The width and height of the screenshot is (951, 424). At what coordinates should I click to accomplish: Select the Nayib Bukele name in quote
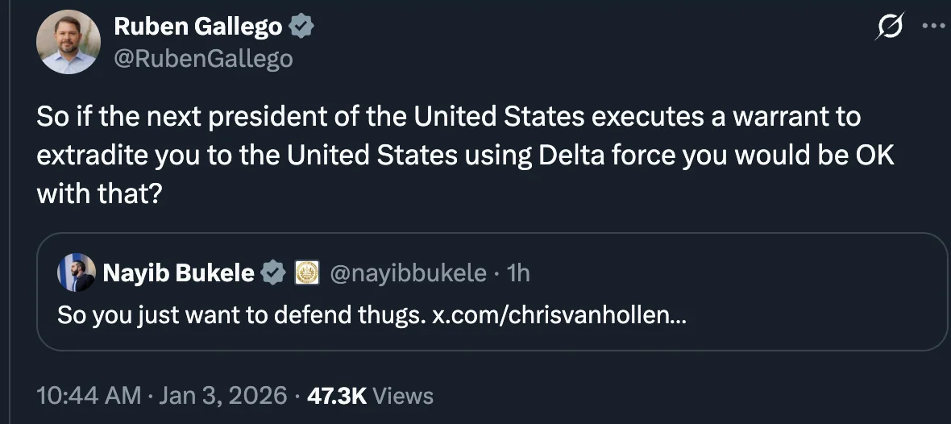[178, 273]
